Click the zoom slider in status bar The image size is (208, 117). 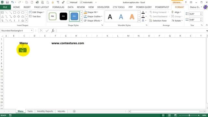click(x=189, y=115)
